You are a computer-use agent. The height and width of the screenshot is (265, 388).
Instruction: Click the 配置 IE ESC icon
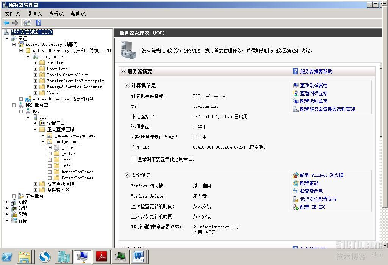(296, 207)
